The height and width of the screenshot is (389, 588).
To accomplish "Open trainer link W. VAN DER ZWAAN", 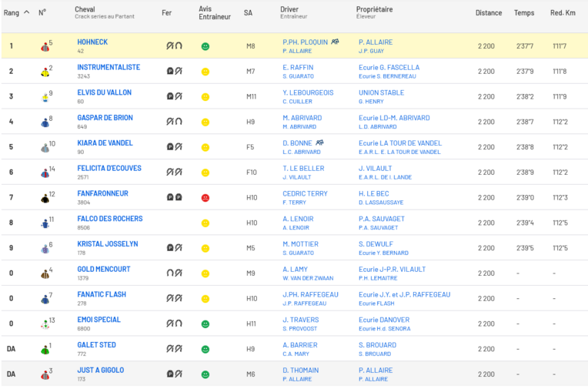I will click(x=308, y=278).
